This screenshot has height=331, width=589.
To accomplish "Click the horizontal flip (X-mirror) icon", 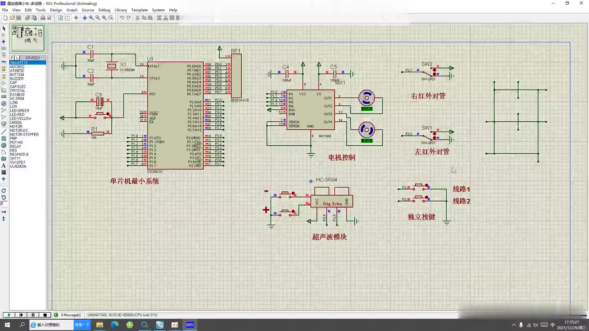I will pos(4,212).
